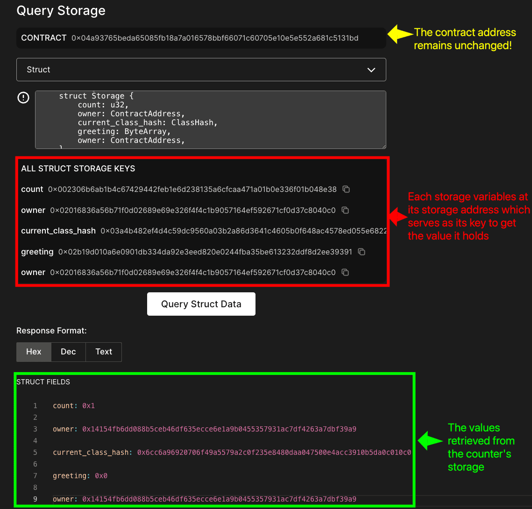
Task: Copy the count storage key
Action: click(346, 189)
